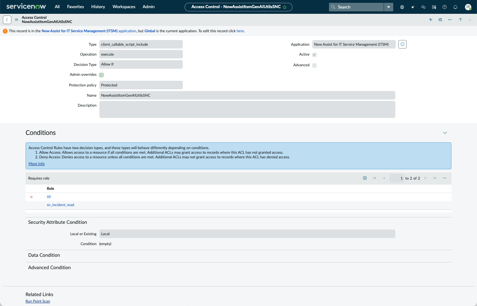The image size is (477, 306).
Task: Open the History menu
Action: coord(98,7)
